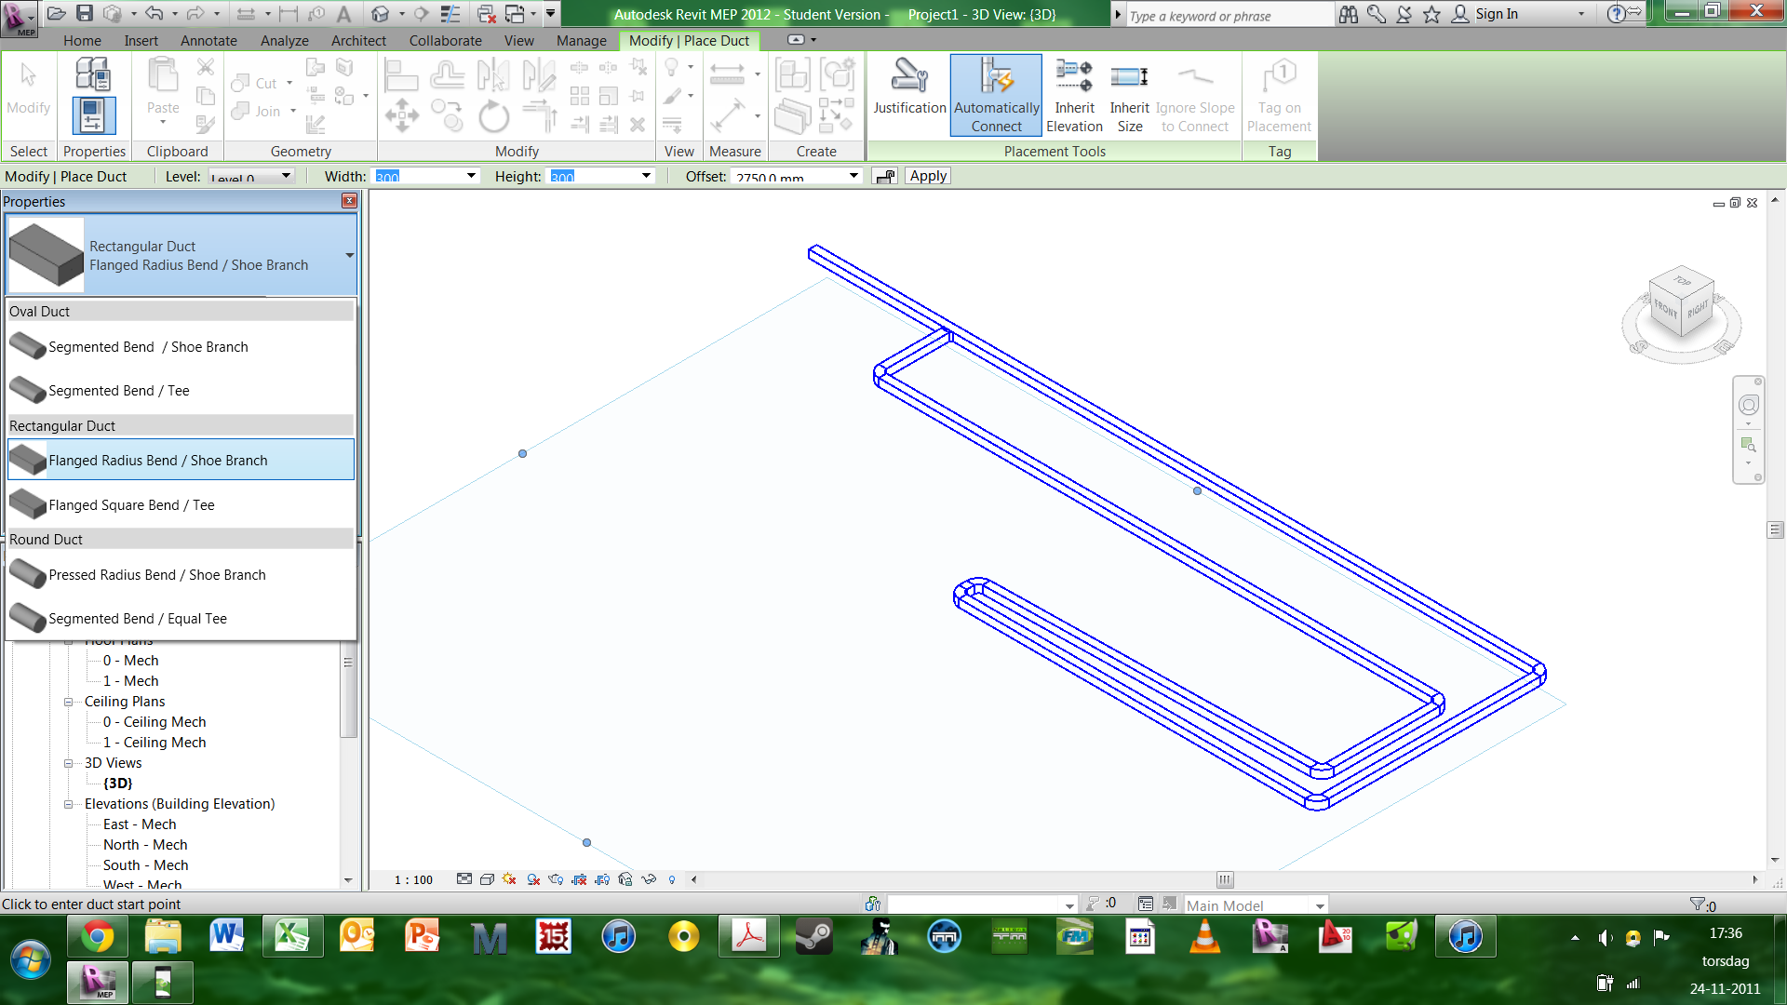Click the keyword search field
1787x1005 pixels.
(x=1229, y=15)
